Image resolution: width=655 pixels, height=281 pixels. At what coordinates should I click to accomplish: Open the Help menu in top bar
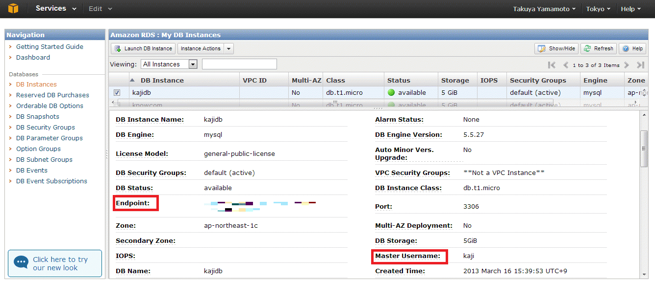point(630,9)
